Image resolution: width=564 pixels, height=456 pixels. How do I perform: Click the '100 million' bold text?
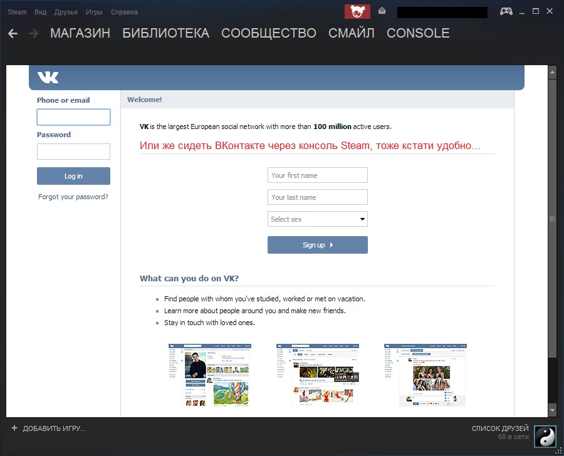click(x=332, y=127)
